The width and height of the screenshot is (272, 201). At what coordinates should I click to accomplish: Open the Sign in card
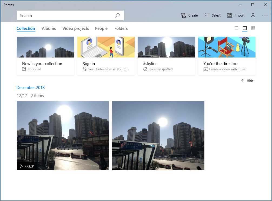click(106, 56)
